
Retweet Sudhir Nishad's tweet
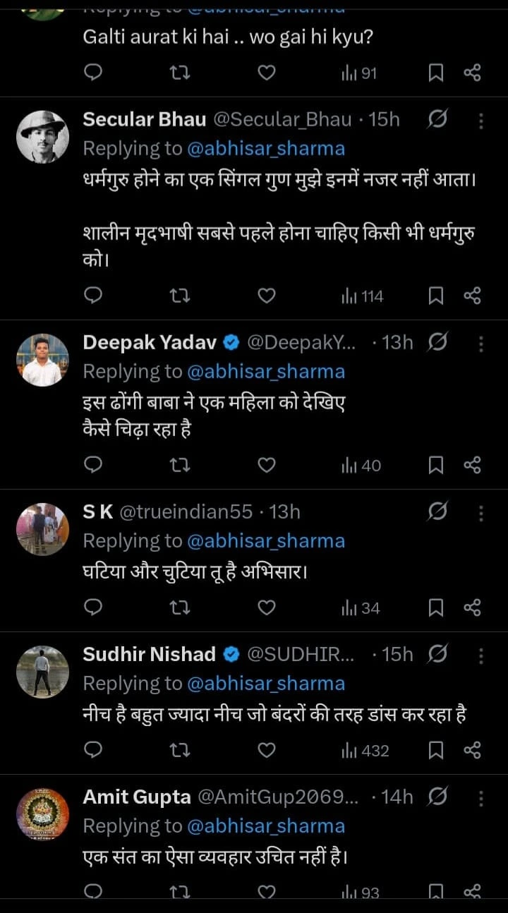tap(179, 751)
